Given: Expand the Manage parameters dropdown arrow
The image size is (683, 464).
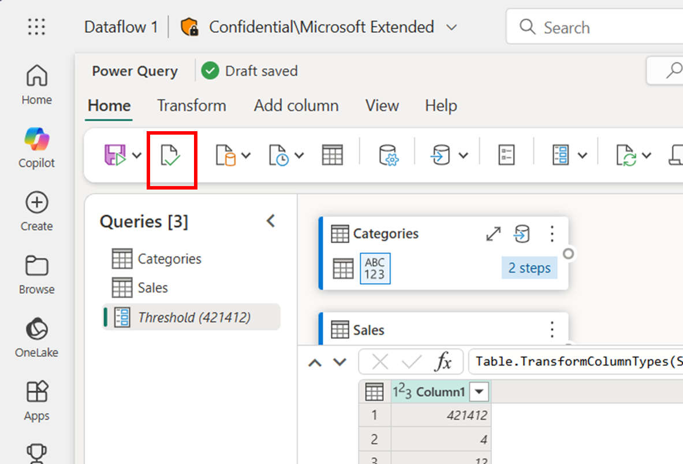Looking at the screenshot, I should coord(583,155).
